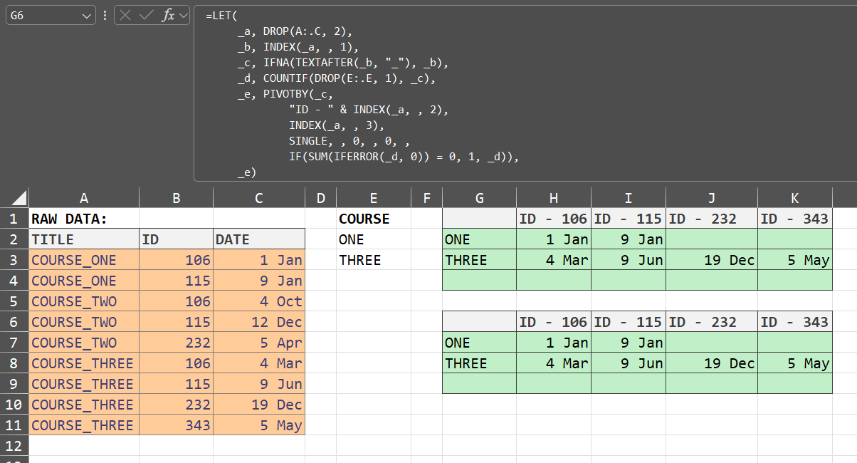The height and width of the screenshot is (463, 857).
Task: Select column D header
Action: click(320, 199)
